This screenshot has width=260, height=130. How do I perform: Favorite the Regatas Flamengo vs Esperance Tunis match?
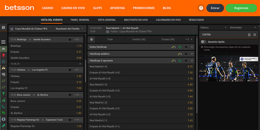coord(70,120)
